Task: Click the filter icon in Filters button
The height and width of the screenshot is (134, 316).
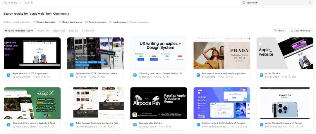Action: (275, 31)
